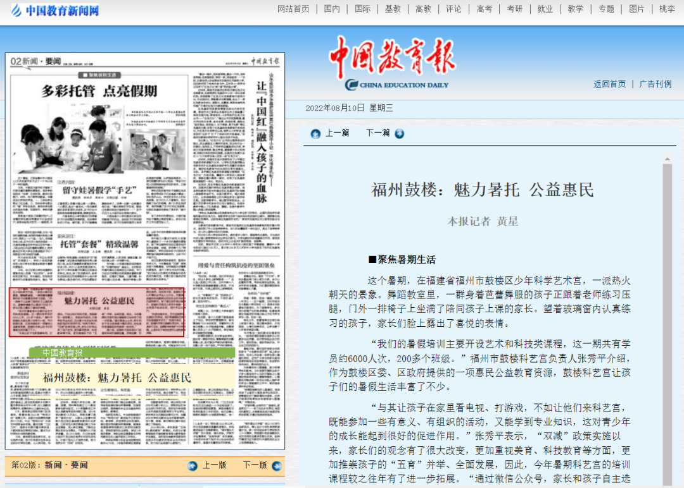The width and height of the screenshot is (684, 488).
Task: Select the 让“中国红”融入孩子的血脉 vertical headline
Action: pyautogui.click(x=262, y=143)
